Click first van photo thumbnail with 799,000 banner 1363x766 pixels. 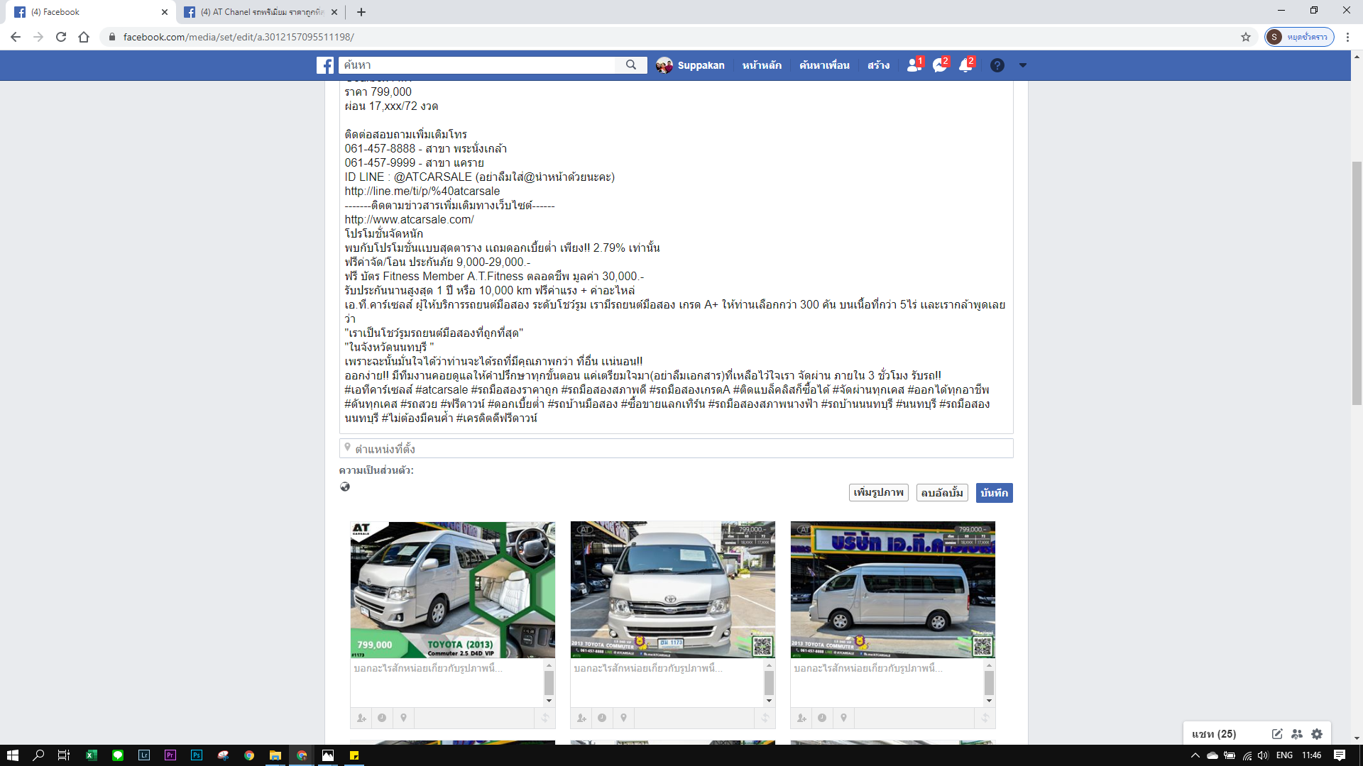point(453,590)
